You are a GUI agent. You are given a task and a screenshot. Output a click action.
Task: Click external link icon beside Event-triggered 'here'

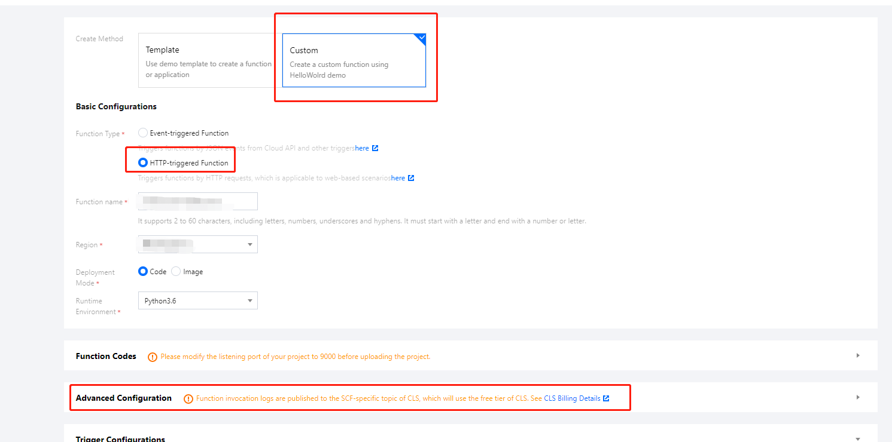coord(375,148)
